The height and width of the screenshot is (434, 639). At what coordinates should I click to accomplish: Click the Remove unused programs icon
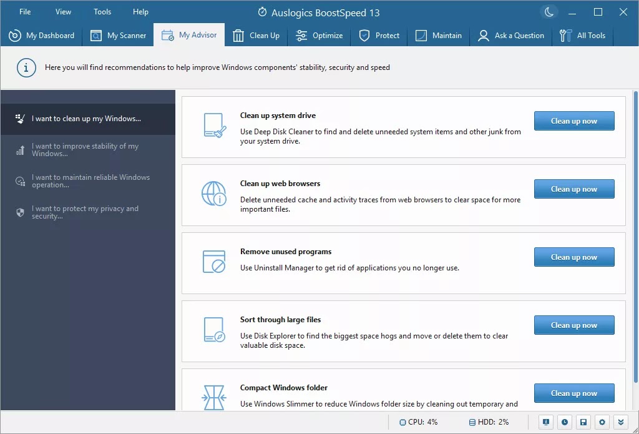click(214, 261)
